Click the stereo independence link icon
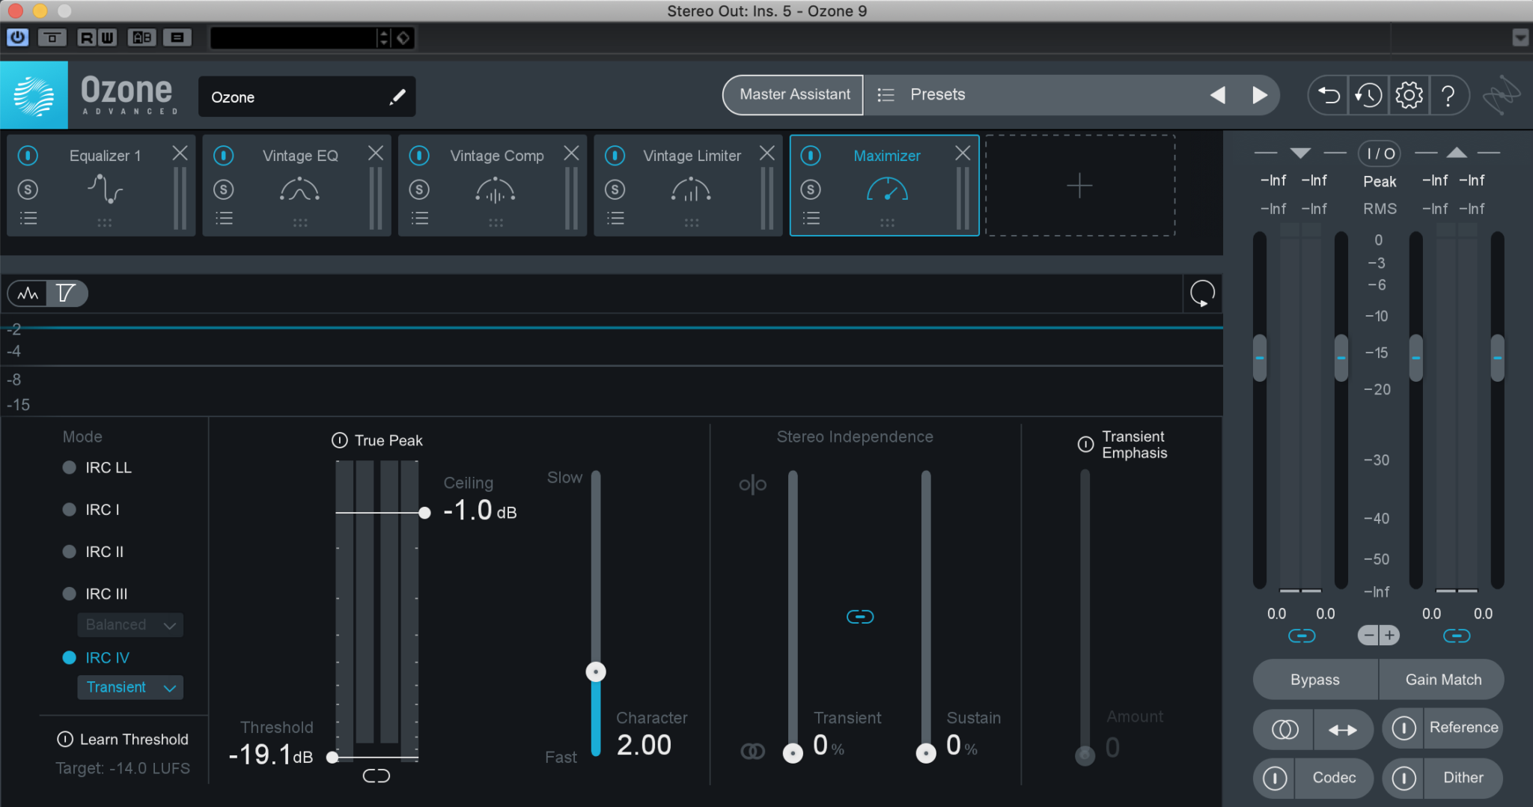Screen dimensions: 1533x807 coord(859,617)
